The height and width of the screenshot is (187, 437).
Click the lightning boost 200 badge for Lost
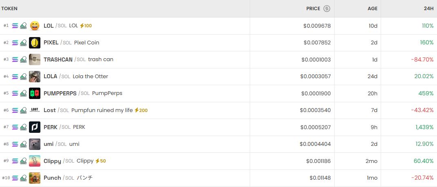click(141, 110)
